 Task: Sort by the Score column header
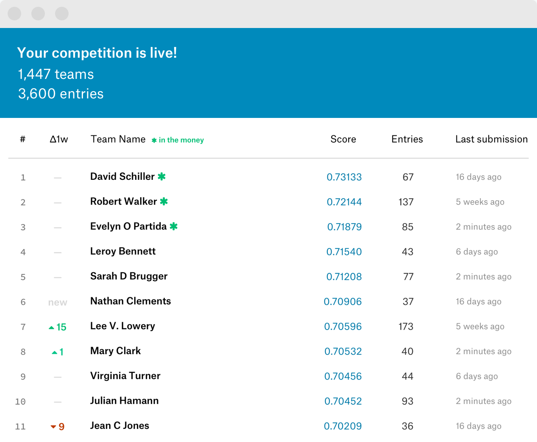[343, 139]
